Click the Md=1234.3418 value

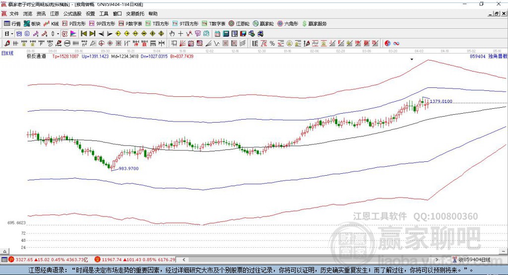click(x=125, y=56)
